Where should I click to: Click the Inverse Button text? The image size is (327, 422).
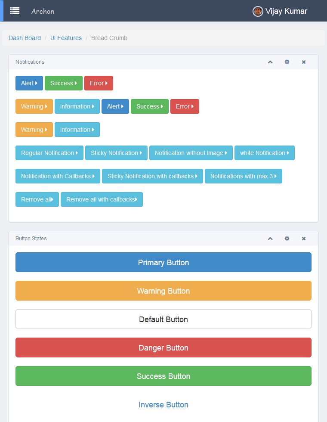point(163,405)
